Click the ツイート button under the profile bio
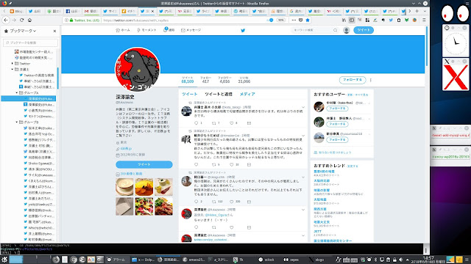Screen dimensions: 471x264 coord(144,164)
